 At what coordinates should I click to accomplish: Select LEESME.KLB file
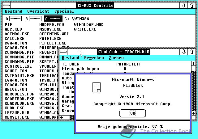point(17,113)
